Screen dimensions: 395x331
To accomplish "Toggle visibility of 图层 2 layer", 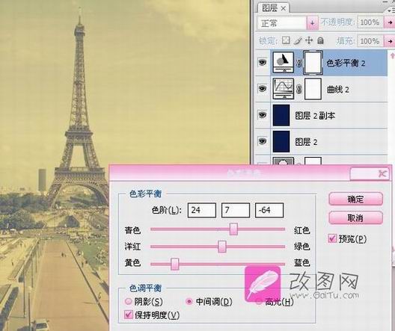I will click(x=263, y=141).
